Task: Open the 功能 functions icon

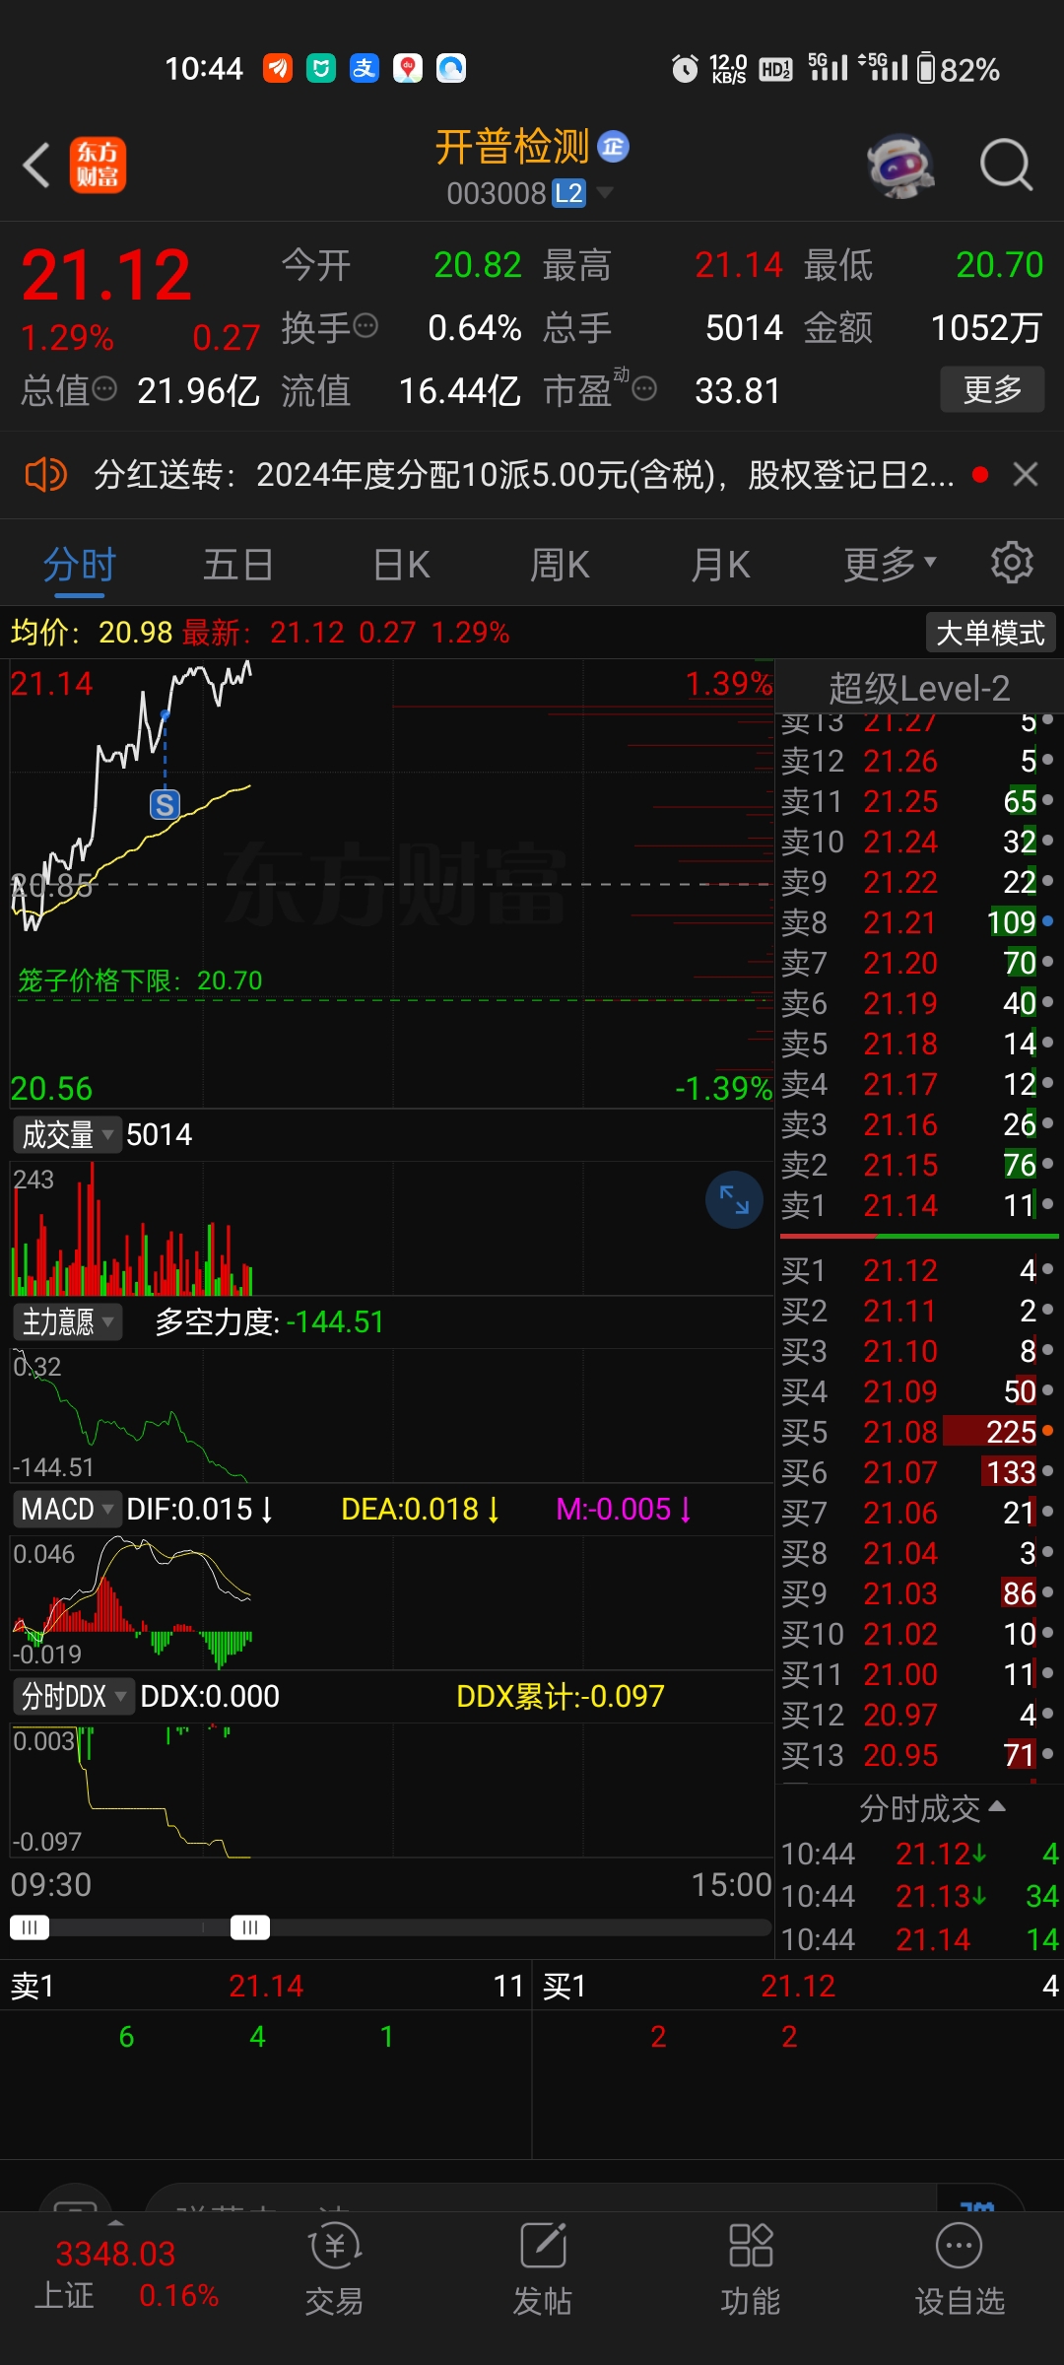Action: (751, 2268)
